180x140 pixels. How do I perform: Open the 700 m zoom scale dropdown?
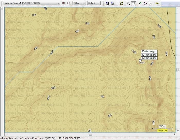point(79,3)
